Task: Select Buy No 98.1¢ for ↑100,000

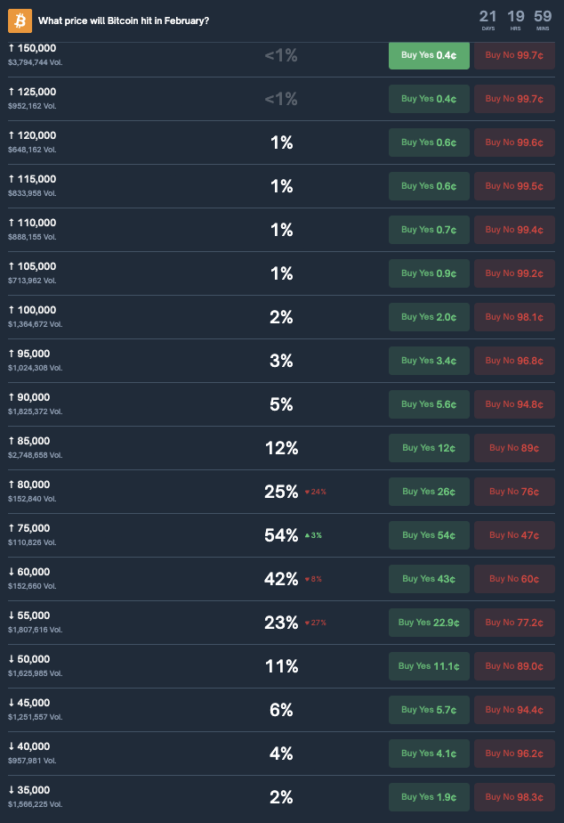Action: click(x=514, y=317)
